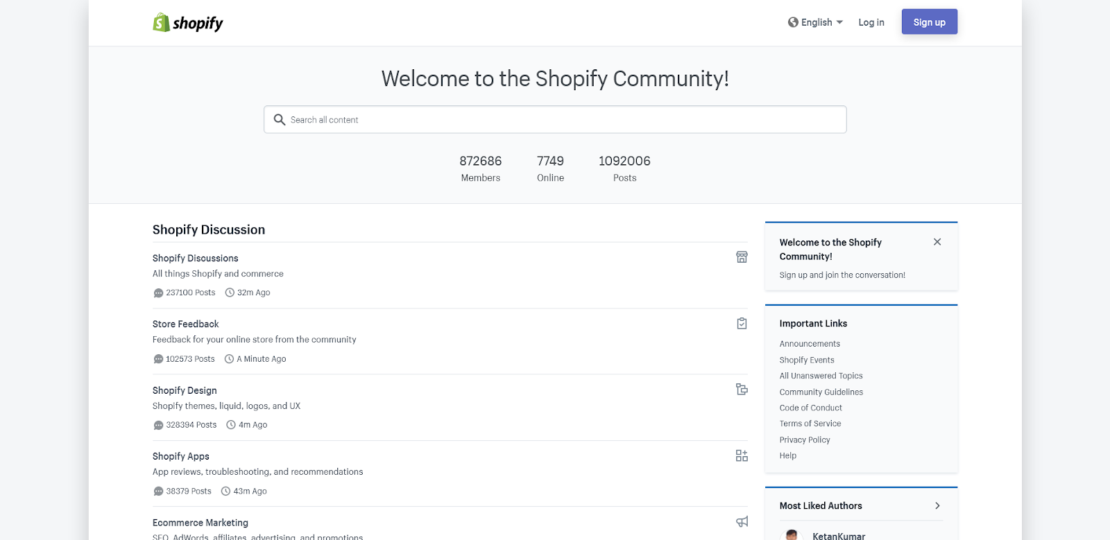Viewport: 1110px width, 540px height.
Task: Click the Shopify logo
Action: click(x=187, y=23)
